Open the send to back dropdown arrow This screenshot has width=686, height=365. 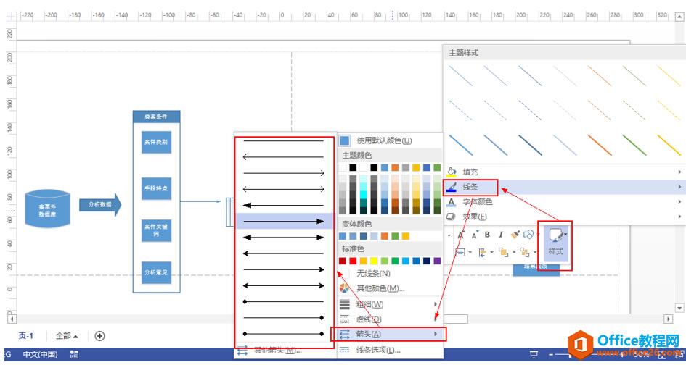pyautogui.click(x=534, y=252)
